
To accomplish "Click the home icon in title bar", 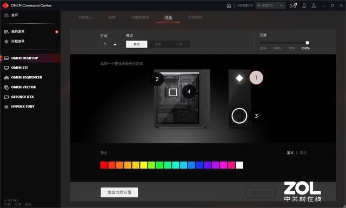I will tap(229, 5).
